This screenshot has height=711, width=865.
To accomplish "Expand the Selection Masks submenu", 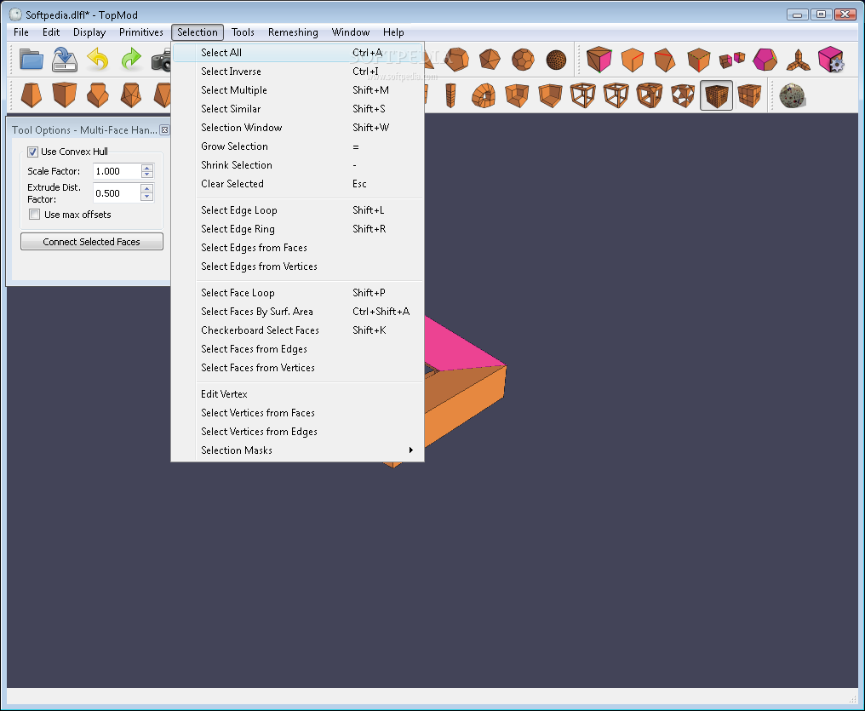I will [298, 450].
